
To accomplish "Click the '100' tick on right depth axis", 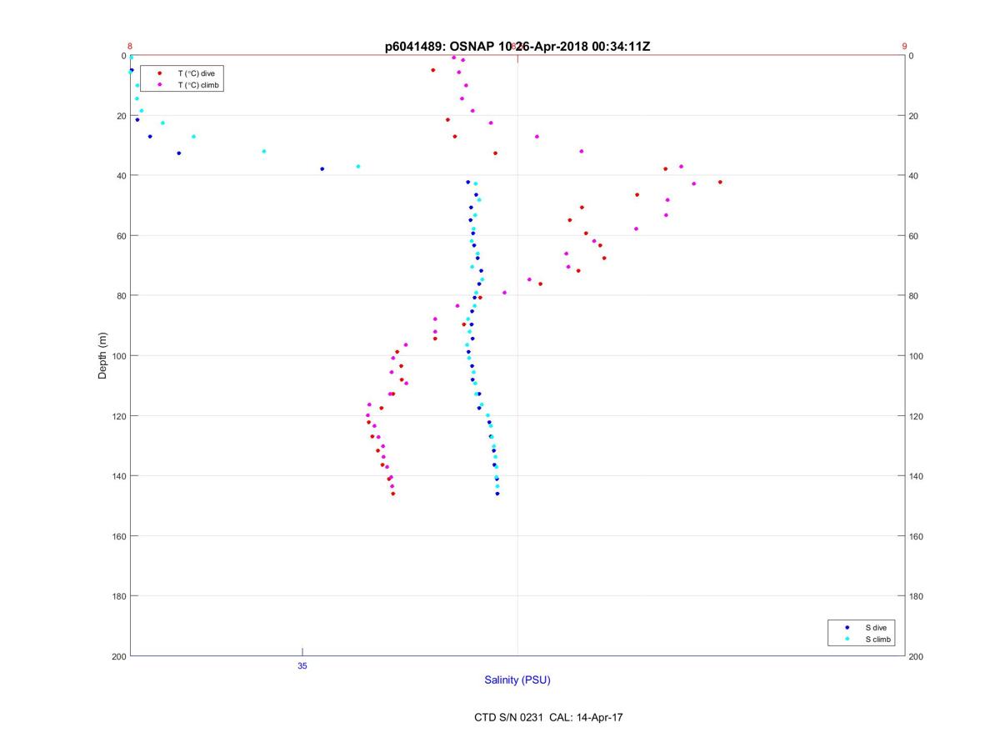I will pos(916,356).
